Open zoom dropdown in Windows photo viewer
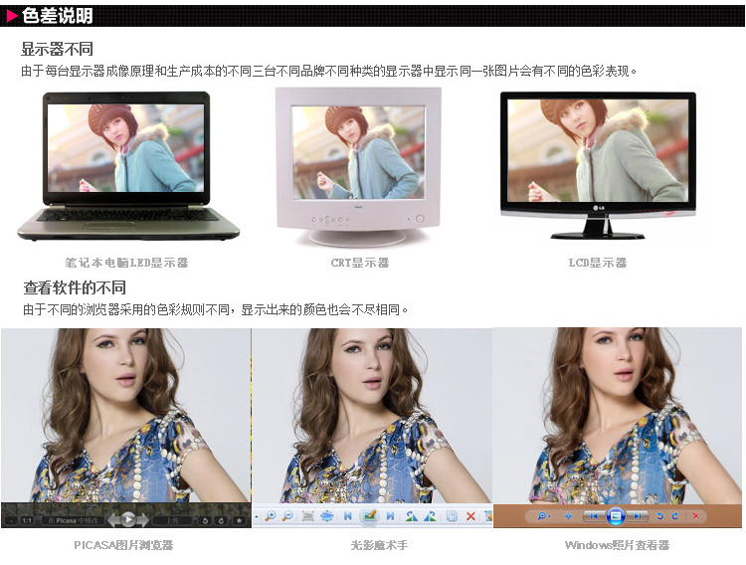The image size is (746, 565). [544, 516]
